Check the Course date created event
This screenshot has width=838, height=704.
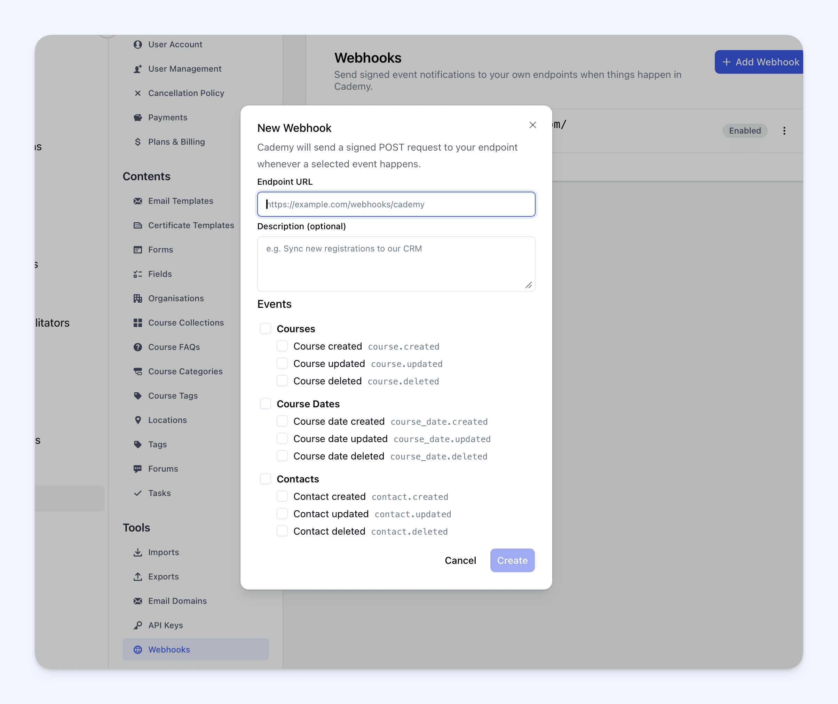[x=282, y=421]
